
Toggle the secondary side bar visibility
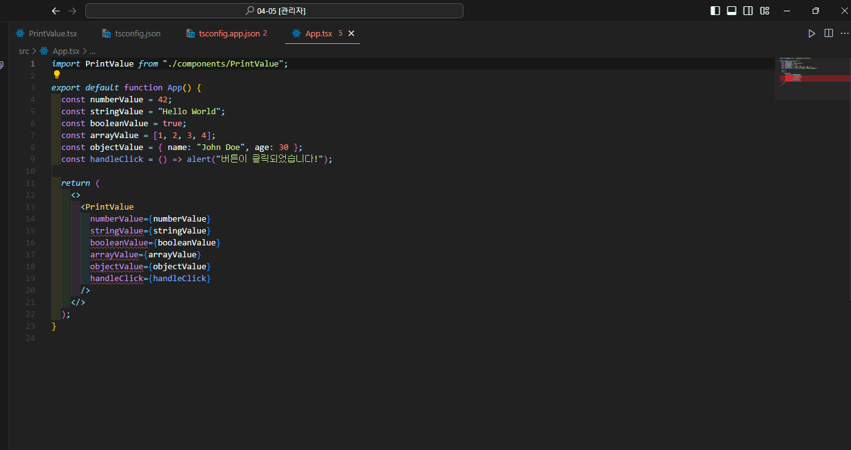748,11
